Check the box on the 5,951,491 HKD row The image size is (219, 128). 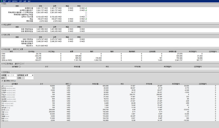86,12
